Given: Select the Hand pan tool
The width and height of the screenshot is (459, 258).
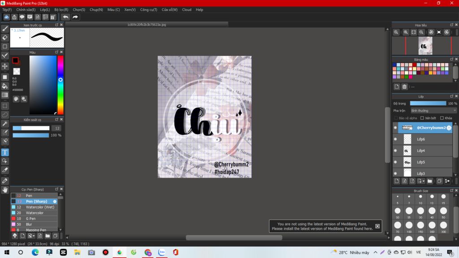Looking at the screenshot, I should click(5, 190).
